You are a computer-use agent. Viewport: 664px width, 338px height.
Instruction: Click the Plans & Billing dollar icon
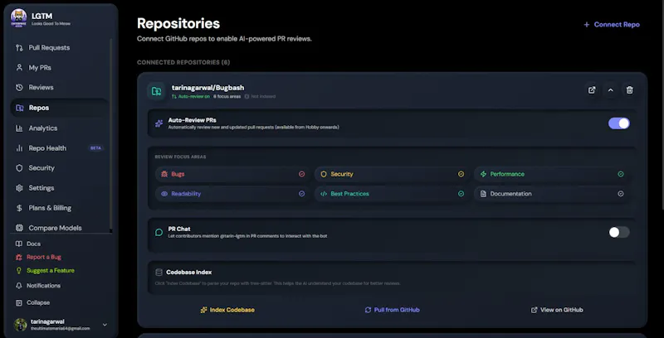pos(19,208)
